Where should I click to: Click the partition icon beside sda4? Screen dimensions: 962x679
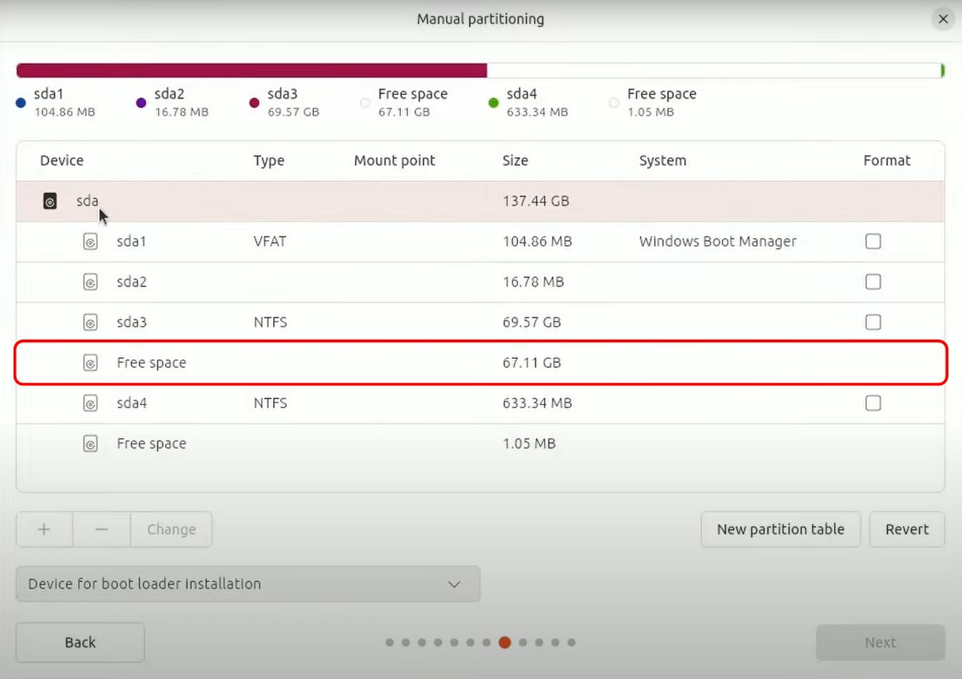90,403
